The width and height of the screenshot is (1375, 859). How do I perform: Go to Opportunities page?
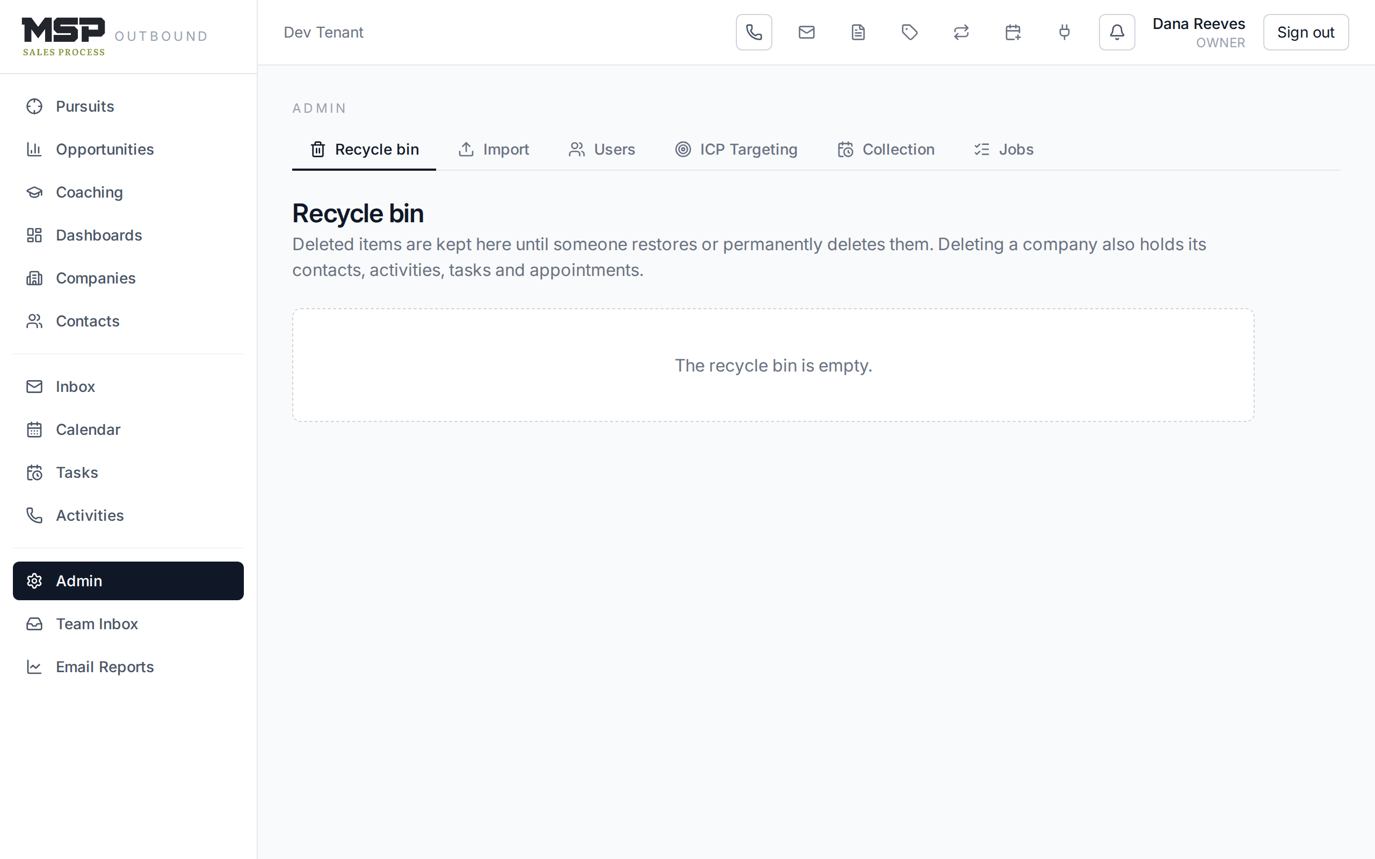point(128,149)
